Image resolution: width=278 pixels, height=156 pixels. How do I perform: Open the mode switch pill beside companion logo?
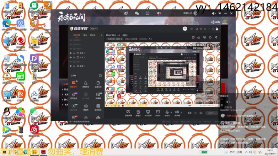(x=93, y=28)
